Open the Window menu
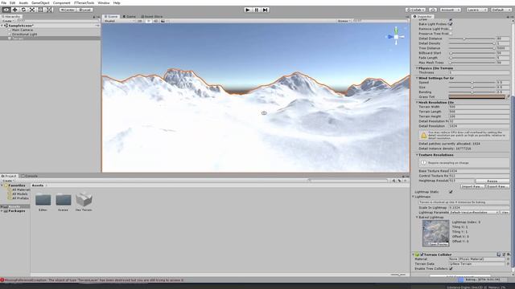 click(x=104, y=2)
